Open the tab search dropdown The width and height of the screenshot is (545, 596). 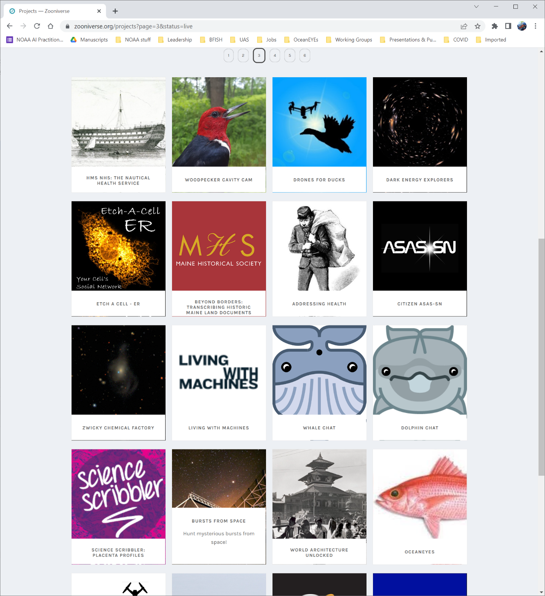click(x=476, y=6)
